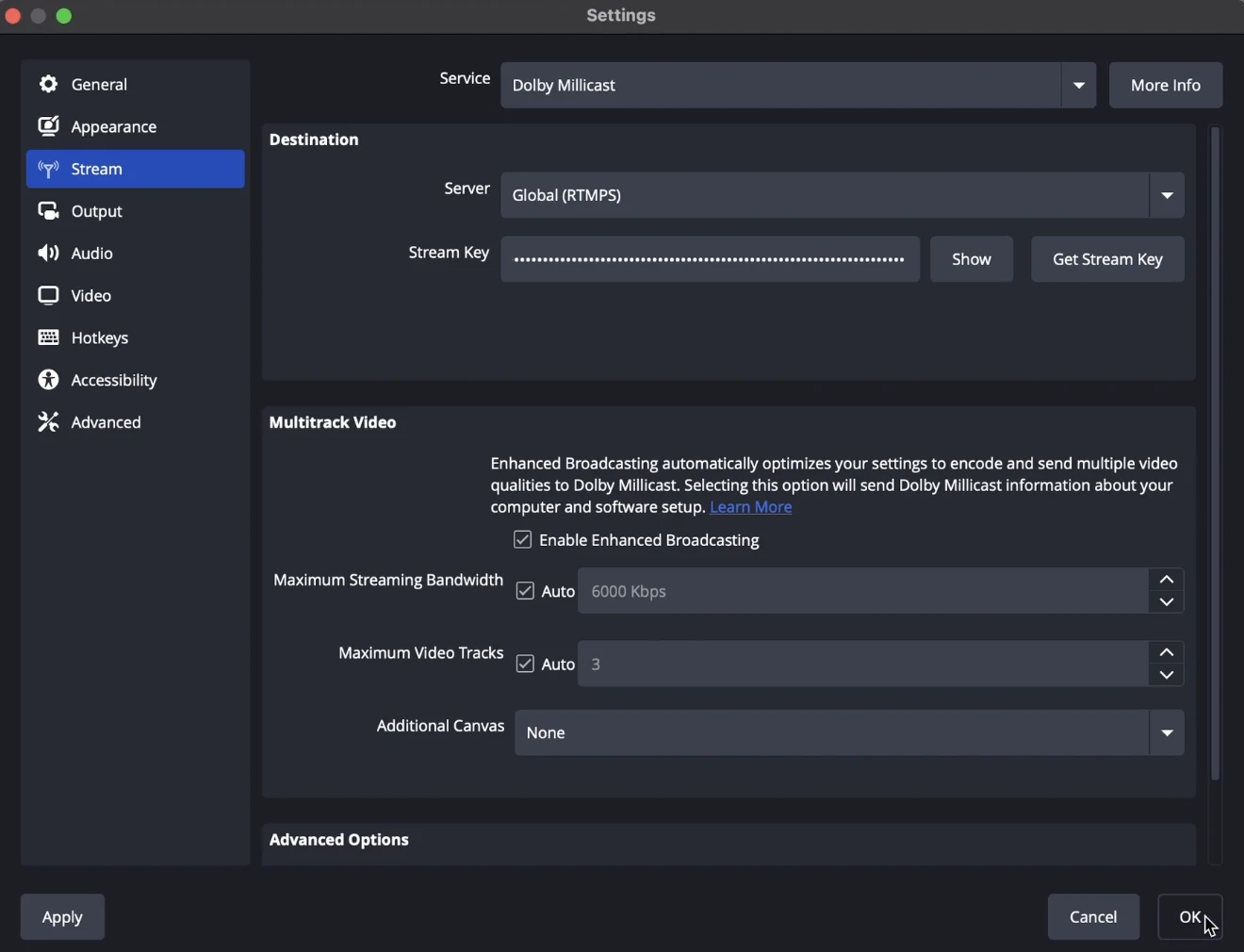Click the Video monitor icon
Screen dimensions: 1244x952
[x=49, y=296]
